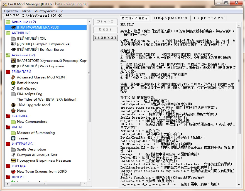Click the Era II Mod Manager title icon
This screenshot has height=191, width=245.
(4, 4)
